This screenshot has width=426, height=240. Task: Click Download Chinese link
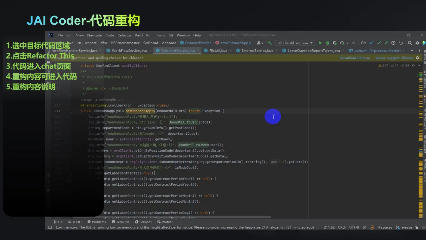coord(355,58)
